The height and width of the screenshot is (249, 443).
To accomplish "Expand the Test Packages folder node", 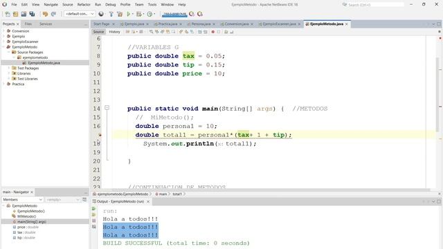I will coord(9,68).
